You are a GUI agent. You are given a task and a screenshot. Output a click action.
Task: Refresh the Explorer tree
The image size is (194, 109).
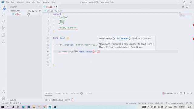point(36,11)
